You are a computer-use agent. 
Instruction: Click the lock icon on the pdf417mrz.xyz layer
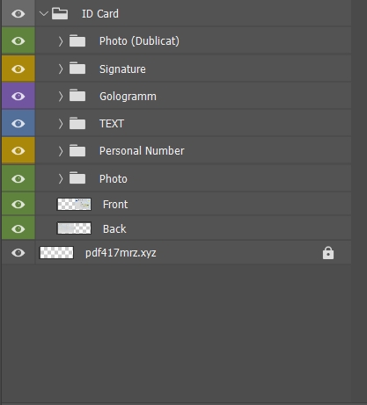(328, 253)
